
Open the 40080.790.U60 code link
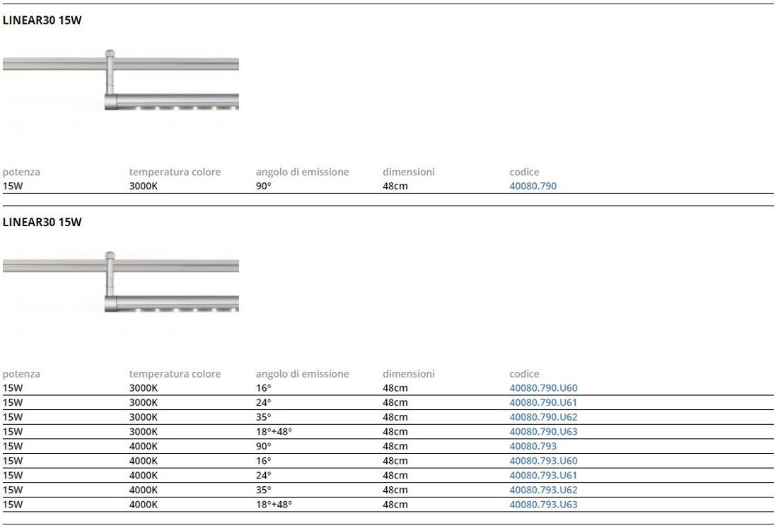[x=543, y=388]
